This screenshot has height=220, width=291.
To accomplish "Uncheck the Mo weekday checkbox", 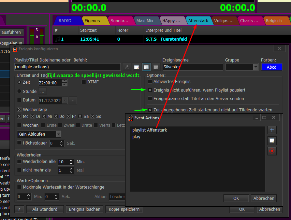I will pyautogui.click(x=19, y=116).
